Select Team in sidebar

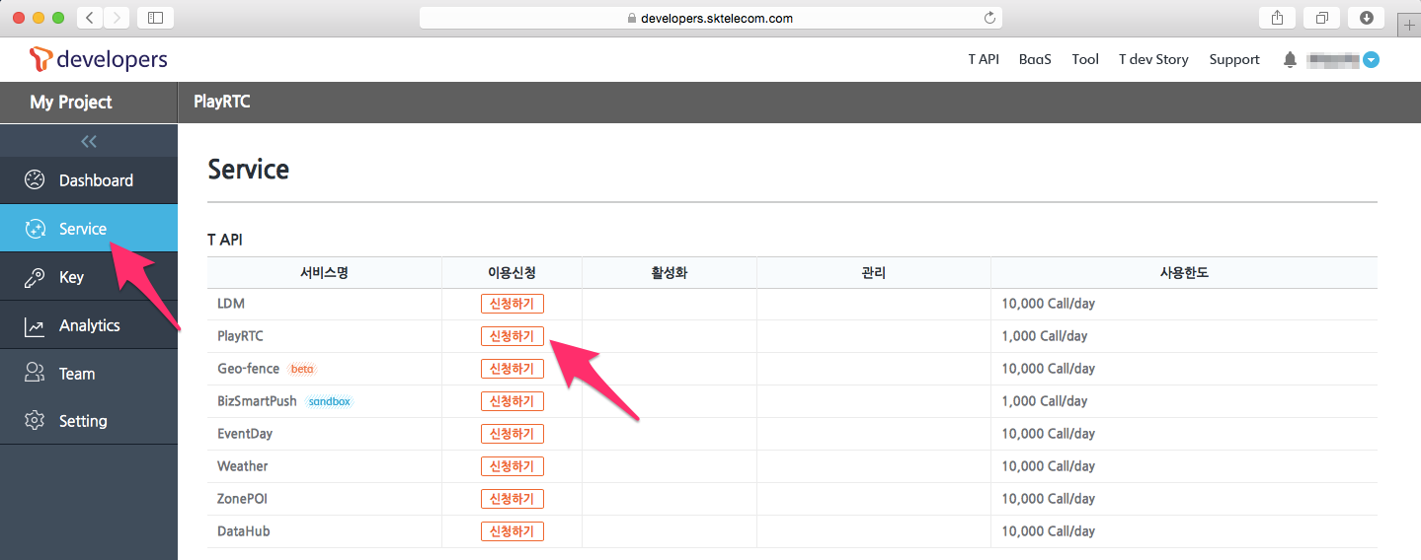[89, 373]
